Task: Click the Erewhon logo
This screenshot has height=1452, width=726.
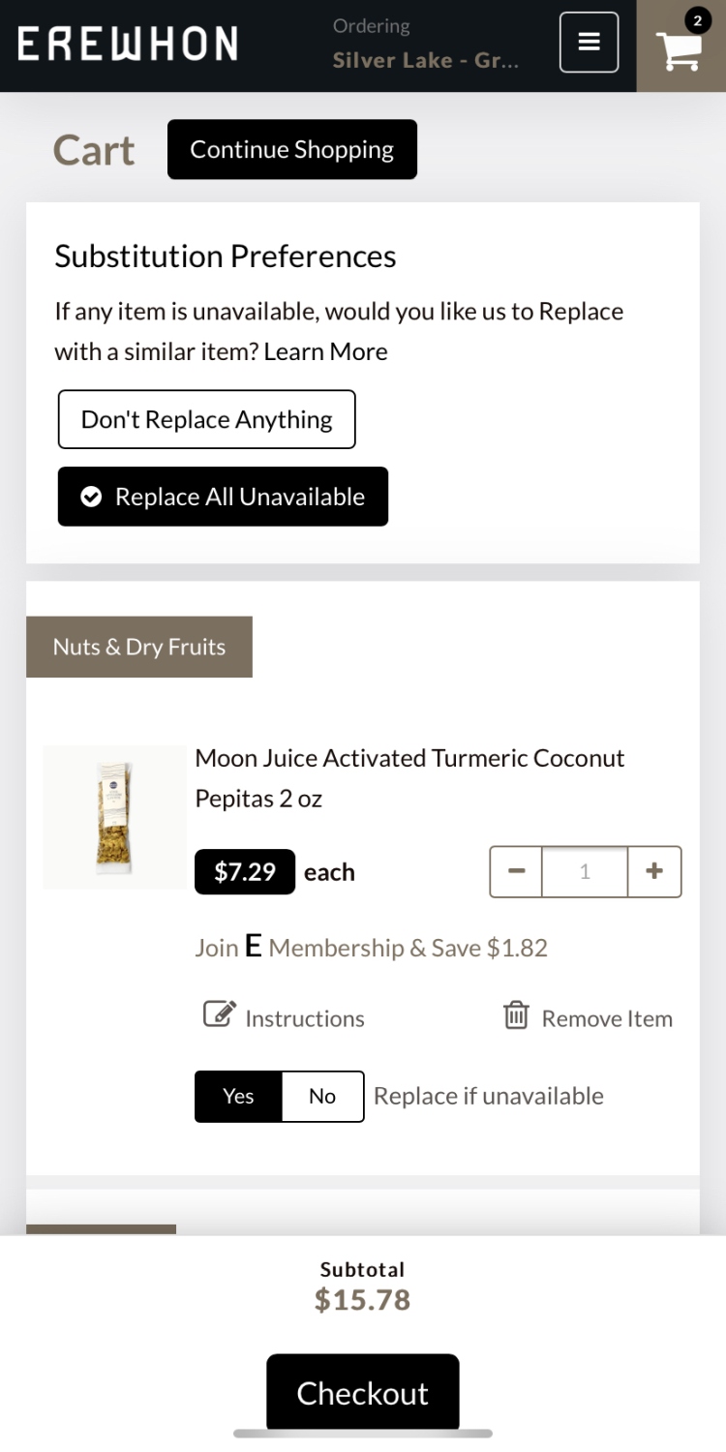Action: pos(127,44)
